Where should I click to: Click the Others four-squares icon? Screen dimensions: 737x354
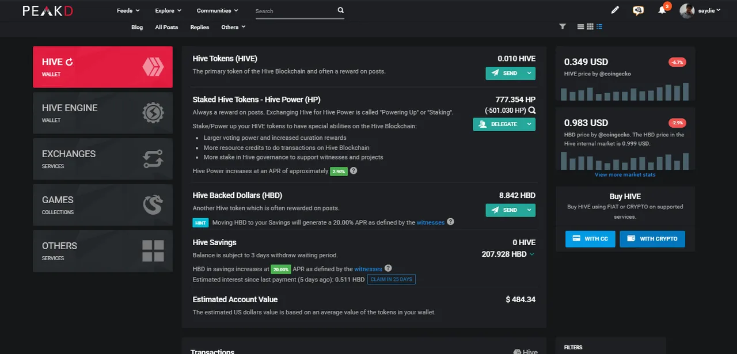[153, 251]
